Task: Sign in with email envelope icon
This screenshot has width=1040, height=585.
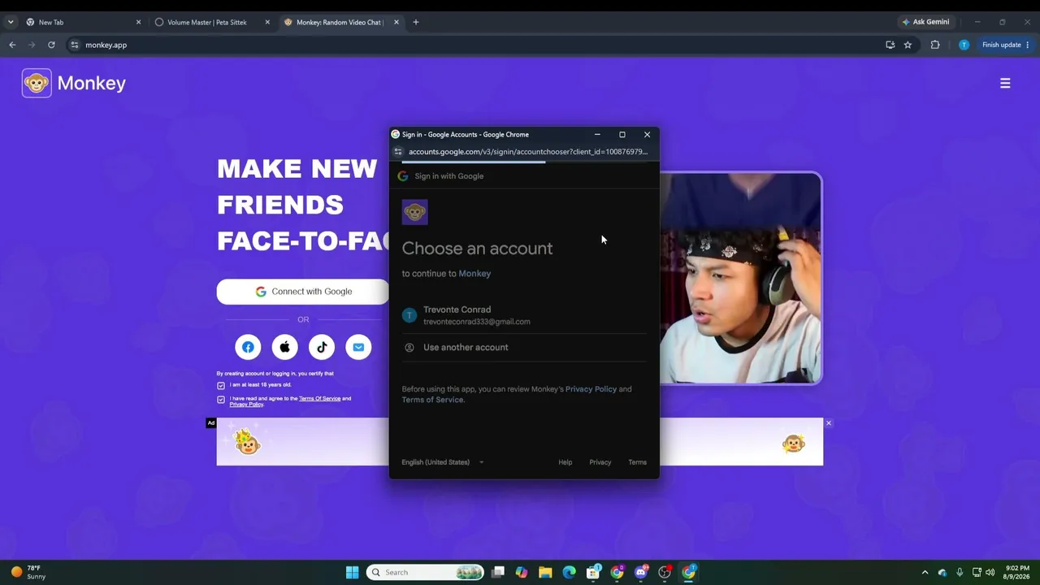Action: click(x=358, y=348)
